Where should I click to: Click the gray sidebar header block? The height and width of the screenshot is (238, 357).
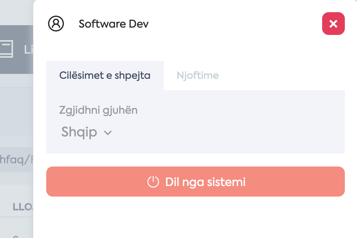point(17,50)
